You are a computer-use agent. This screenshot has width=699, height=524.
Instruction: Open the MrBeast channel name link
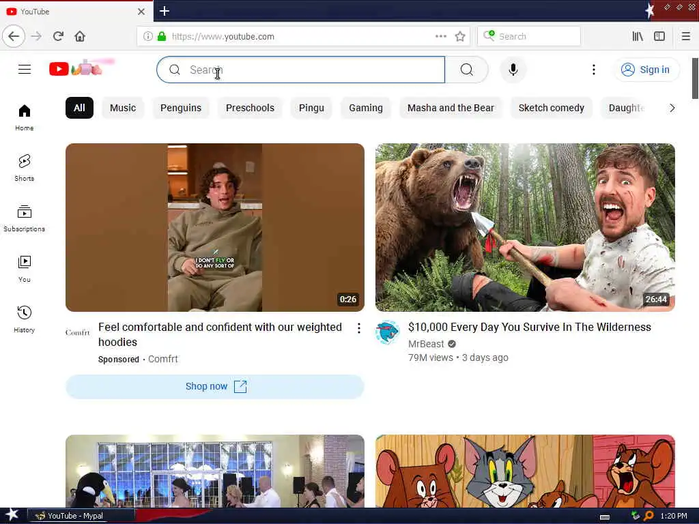tap(426, 344)
